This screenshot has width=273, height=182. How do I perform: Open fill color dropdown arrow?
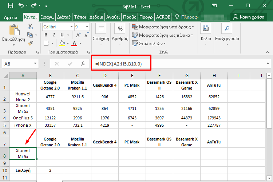click(68, 43)
